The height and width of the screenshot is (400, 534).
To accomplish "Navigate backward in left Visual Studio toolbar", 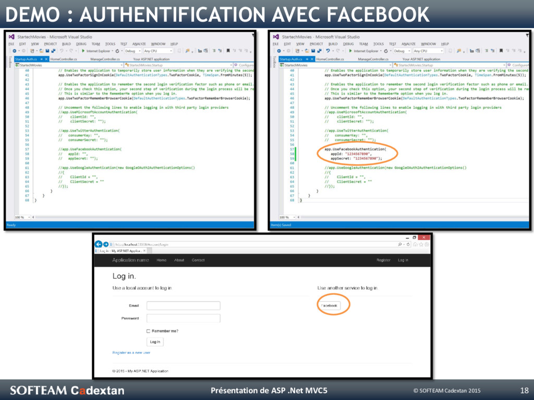I will pos(14,51).
